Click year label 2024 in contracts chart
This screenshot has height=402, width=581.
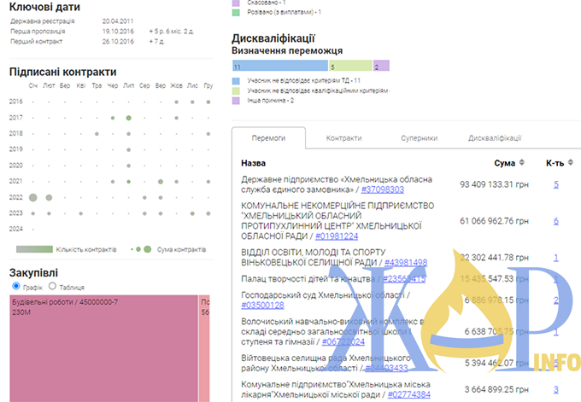16,229
